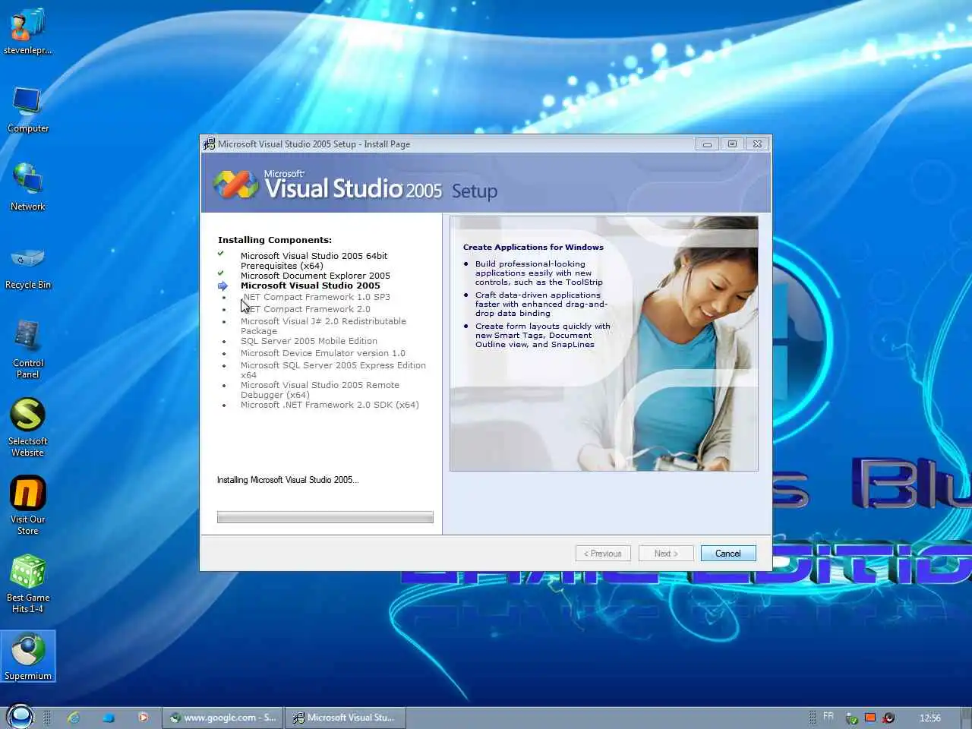Image resolution: width=972 pixels, height=729 pixels.
Task: Select 'Visual Studio 2005 Remote Debugger (x64)' item
Action: tap(320, 390)
